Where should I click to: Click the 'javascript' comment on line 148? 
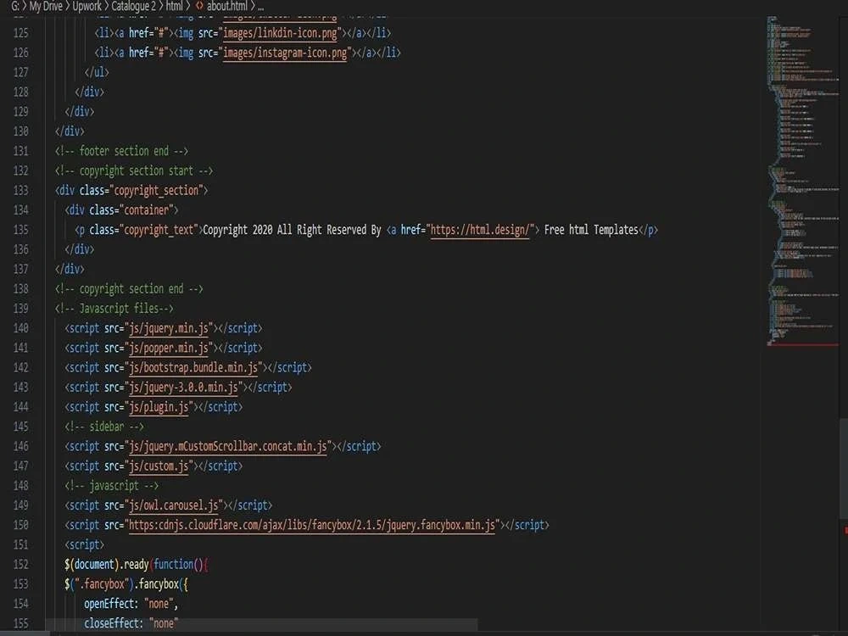112,486
